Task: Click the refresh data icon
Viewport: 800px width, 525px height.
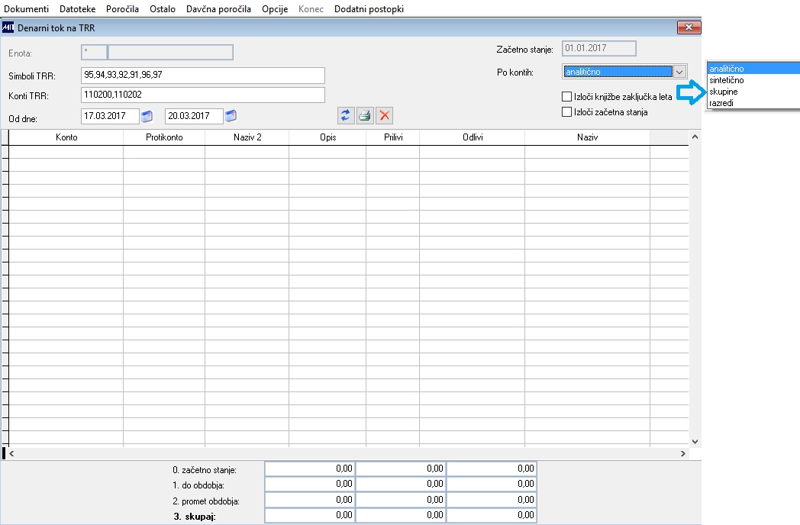Action: (x=346, y=115)
